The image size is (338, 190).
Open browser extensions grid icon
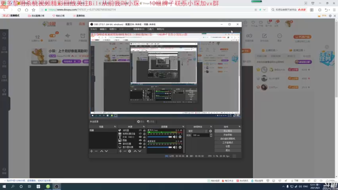coord(312,10)
